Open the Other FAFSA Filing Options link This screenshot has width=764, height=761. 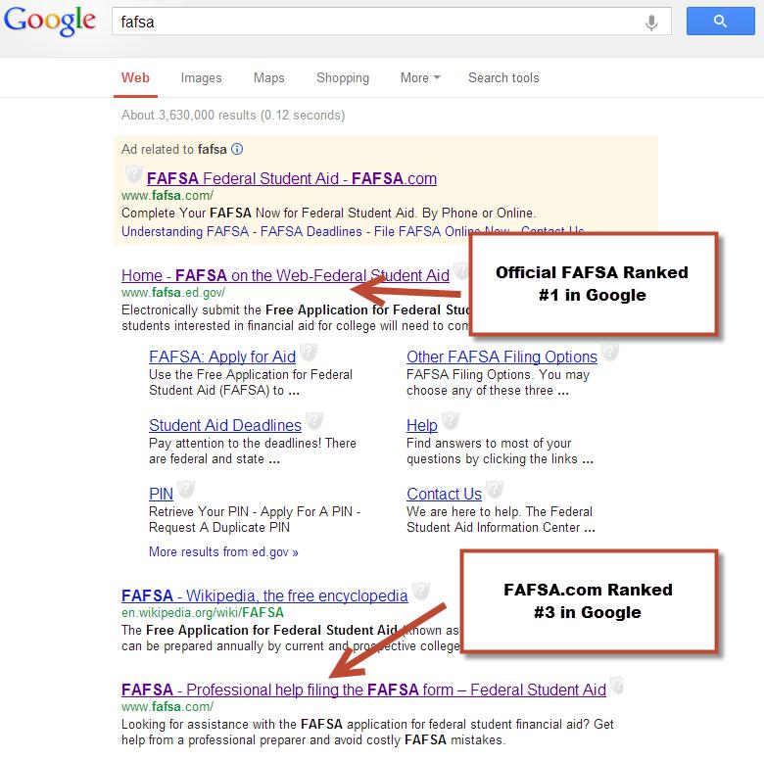pyautogui.click(x=501, y=357)
